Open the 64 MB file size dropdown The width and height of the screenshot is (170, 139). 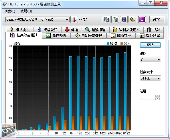click(150, 78)
